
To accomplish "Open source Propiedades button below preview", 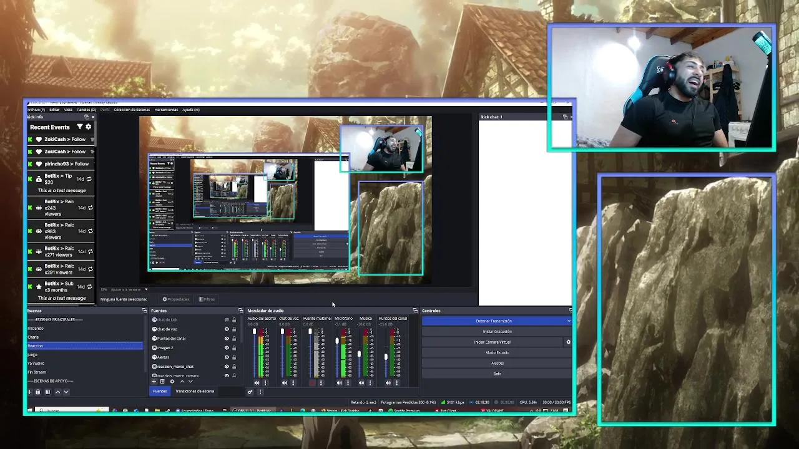I will (175, 299).
